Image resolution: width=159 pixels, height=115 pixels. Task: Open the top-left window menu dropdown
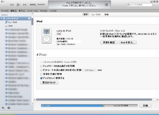[3, 2]
